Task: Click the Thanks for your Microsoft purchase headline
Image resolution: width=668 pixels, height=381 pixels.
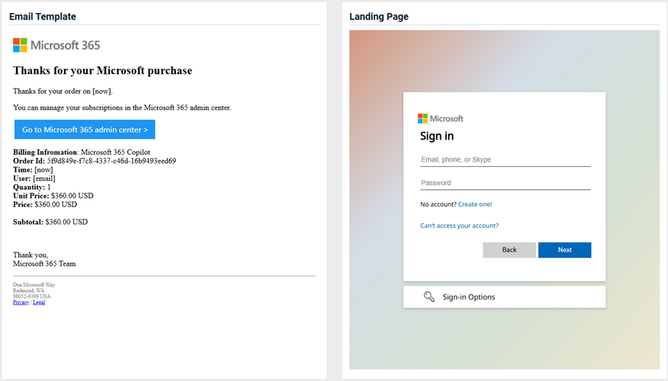Action: [103, 70]
